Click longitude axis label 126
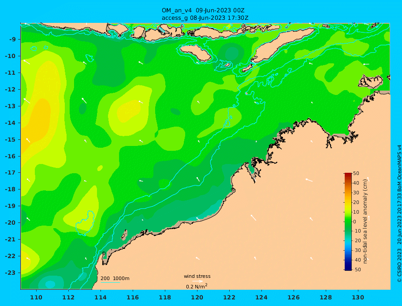The height and width of the screenshot is (306, 402). [x=294, y=297]
